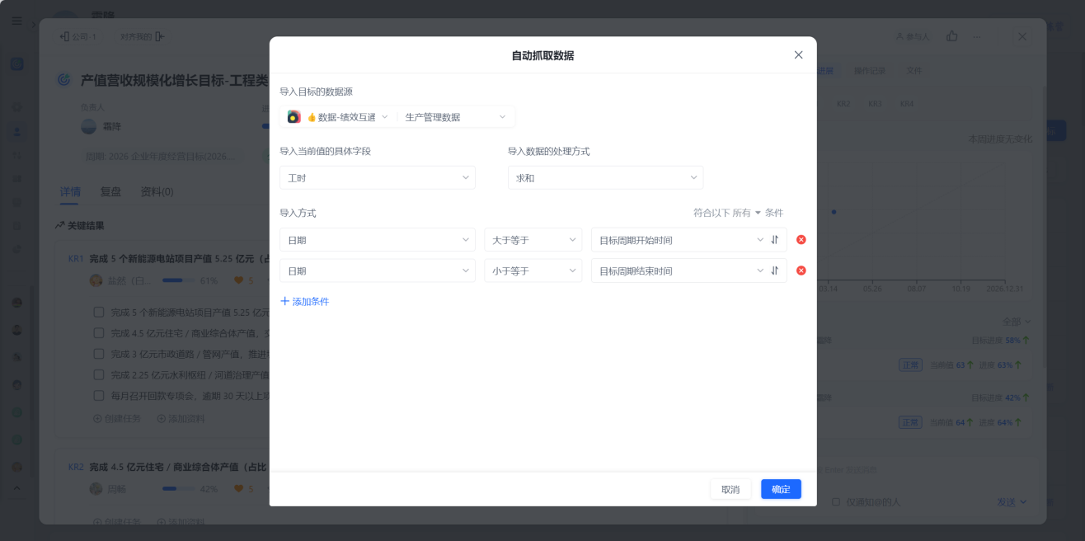Check task 完成 3 亿元市政道路 / 管网产值
Image resolution: width=1085 pixels, height=541 pixels.
[98, 354]
